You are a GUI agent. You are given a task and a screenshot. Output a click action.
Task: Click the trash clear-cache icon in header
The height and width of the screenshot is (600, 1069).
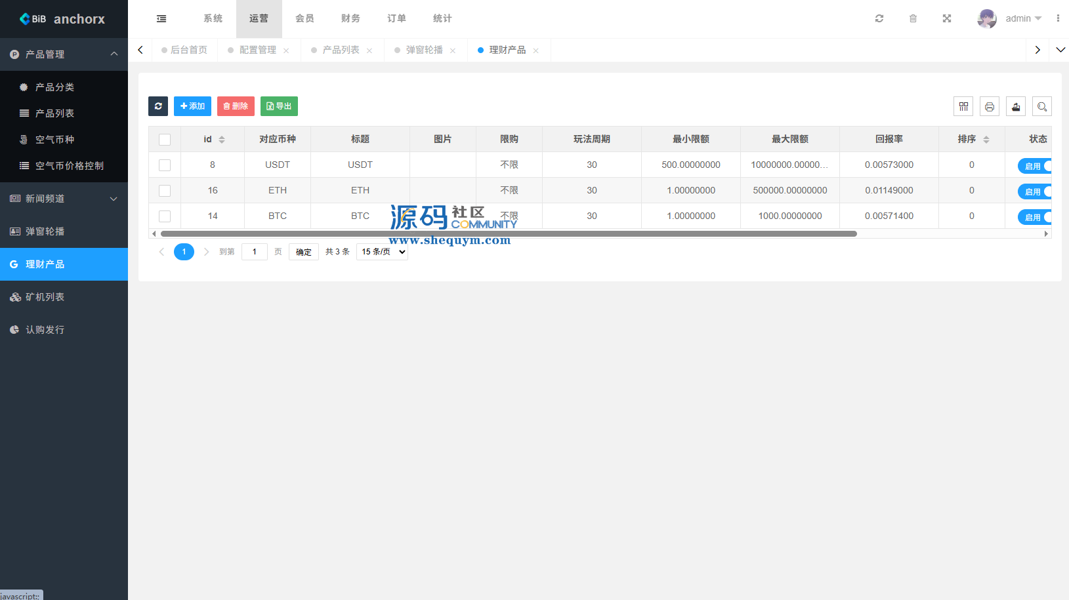pyautogui.click(x=913, y=18)
